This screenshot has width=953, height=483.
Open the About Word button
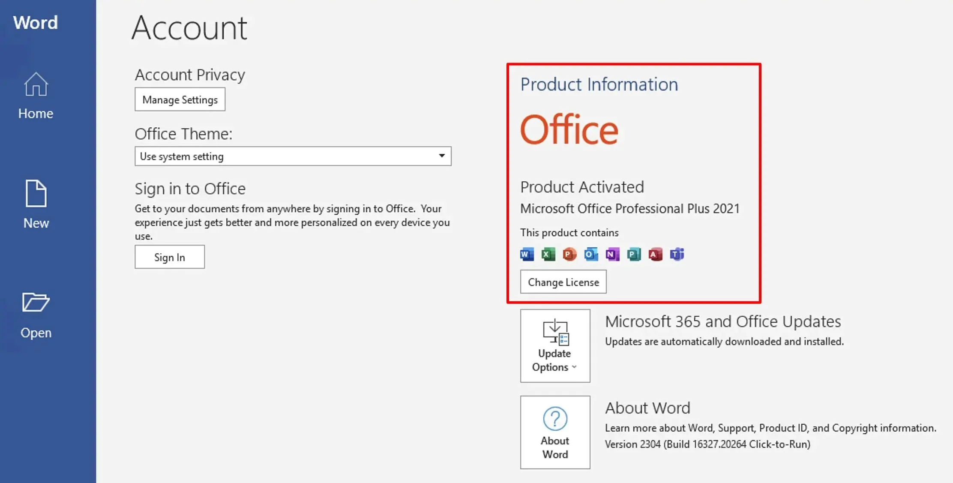click(x=555, y=432)
